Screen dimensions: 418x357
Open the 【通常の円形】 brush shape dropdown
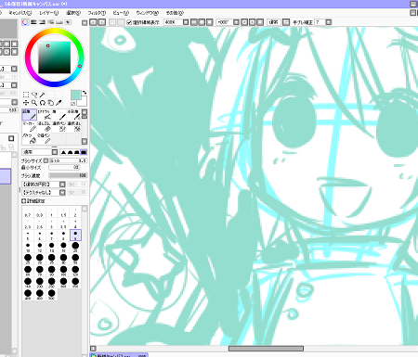pos(44,185)
